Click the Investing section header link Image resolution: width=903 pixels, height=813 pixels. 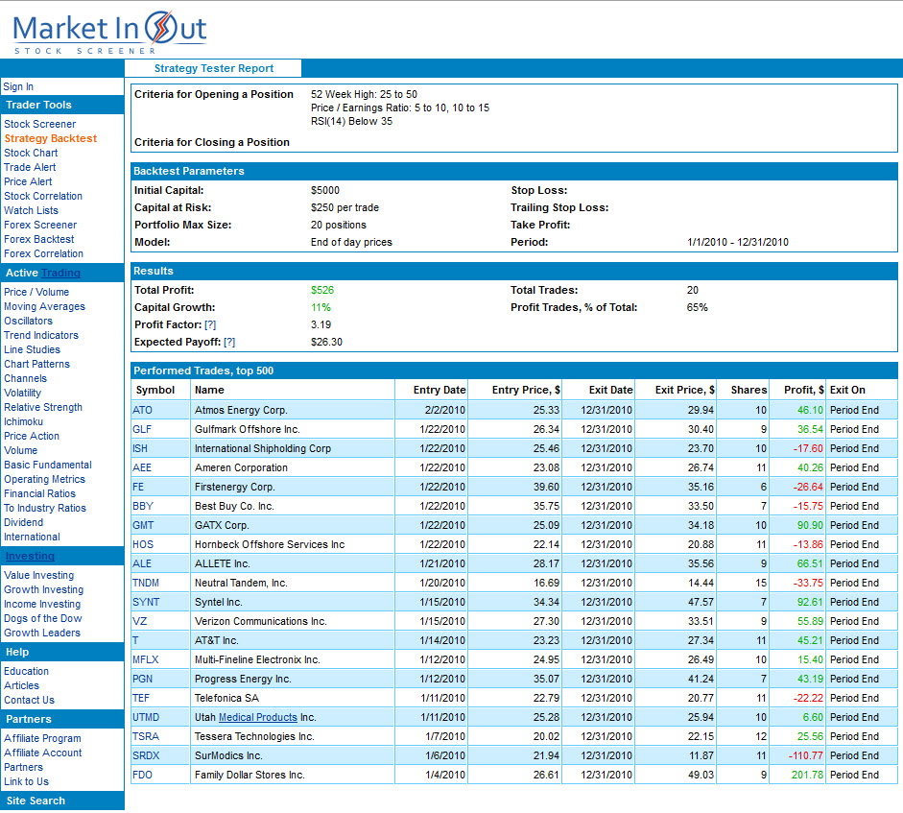[x=30, y=556]
